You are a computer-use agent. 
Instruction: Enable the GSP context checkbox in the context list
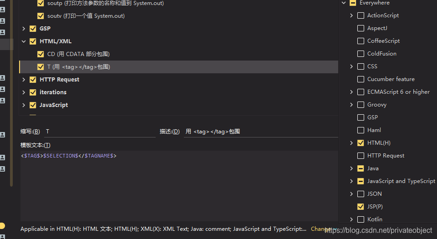click(361, 117)
